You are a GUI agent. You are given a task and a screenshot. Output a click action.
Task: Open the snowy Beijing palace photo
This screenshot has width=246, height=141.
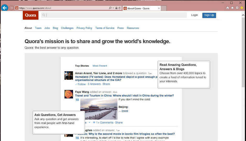99,109
